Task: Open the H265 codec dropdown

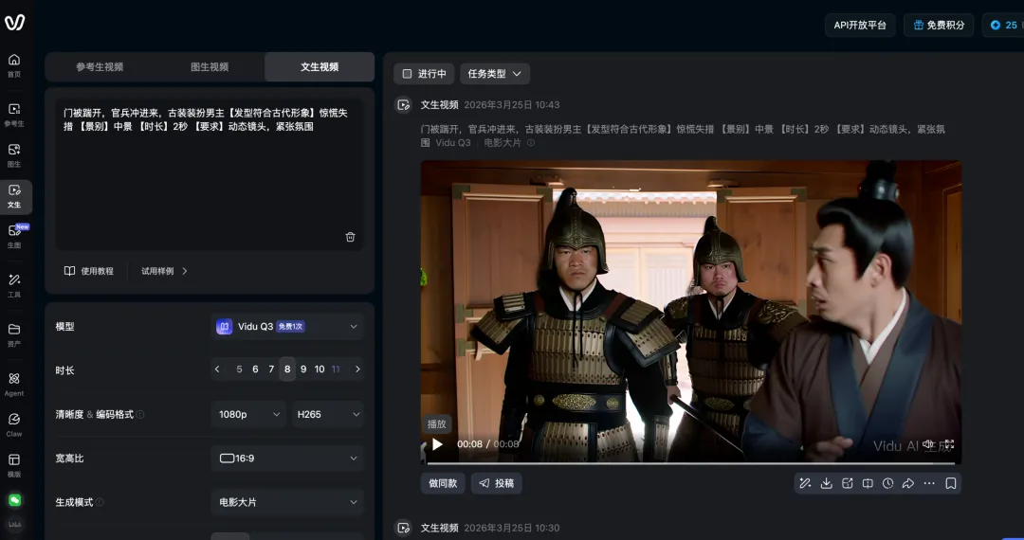Action: coord(328,414)
